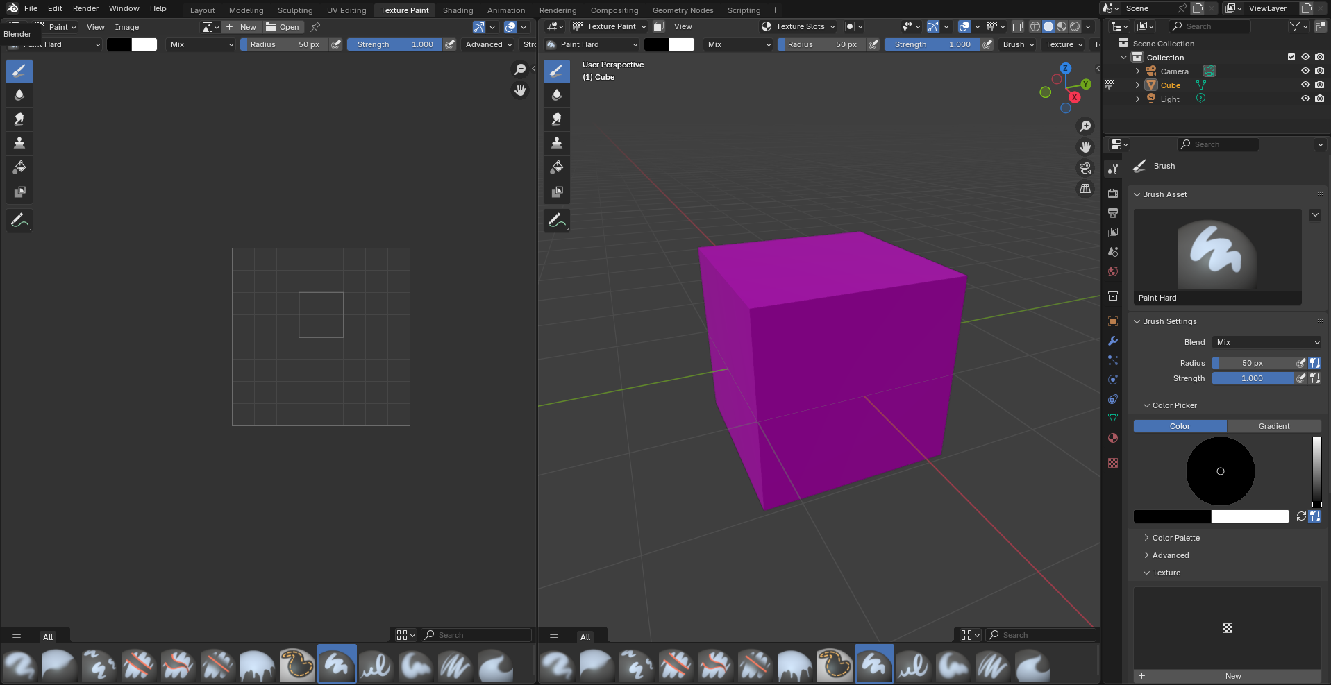Select the Color mode button in picker
Viewport: 1331px width, 685px height.
(1180, 426)
